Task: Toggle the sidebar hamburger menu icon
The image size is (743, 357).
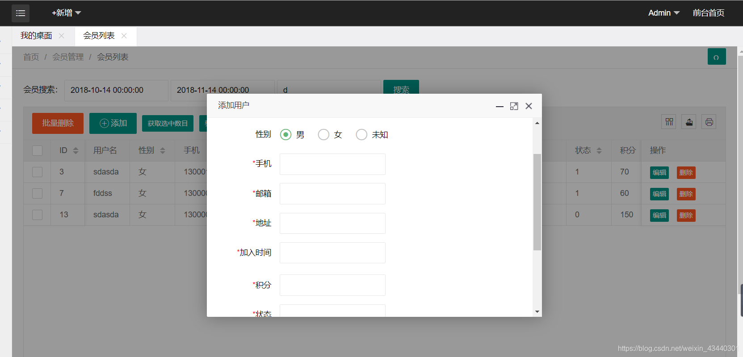Action: click(21, 13)
